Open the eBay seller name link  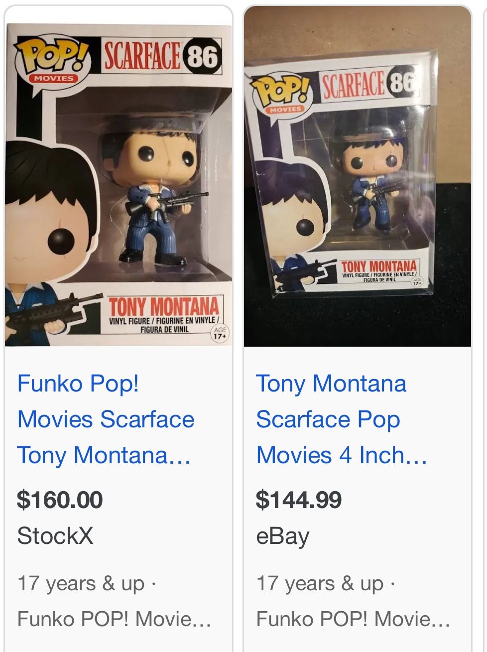coord(281,536)
